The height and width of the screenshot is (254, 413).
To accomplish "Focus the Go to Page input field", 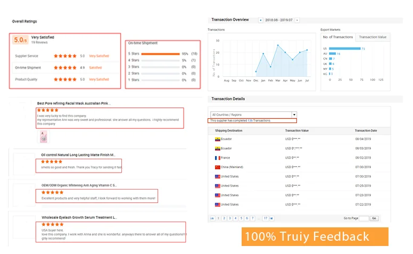I will (x=364, y=218).
